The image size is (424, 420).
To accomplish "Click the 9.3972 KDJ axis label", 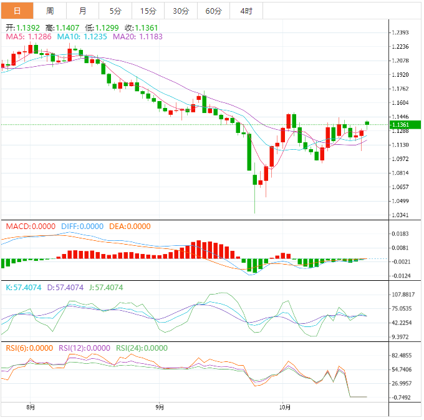I will (x=400, y=337).
